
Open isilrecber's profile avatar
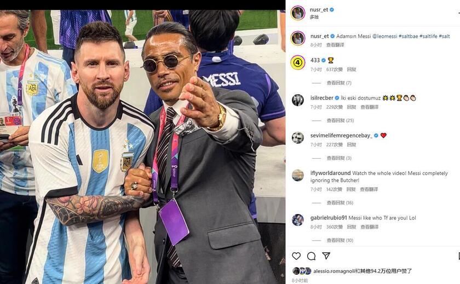click(x=298, y=100)
